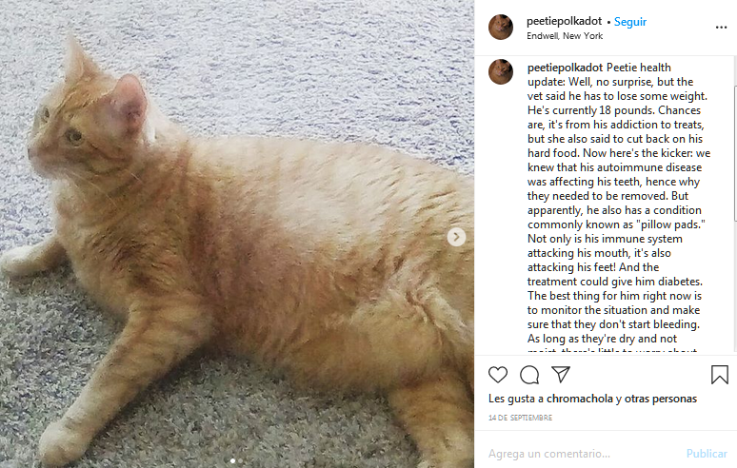Image resolution: width=737 pixels, height=468 pixels.
Task: Click the orange cat photo
Action: (x=237, y=234)
